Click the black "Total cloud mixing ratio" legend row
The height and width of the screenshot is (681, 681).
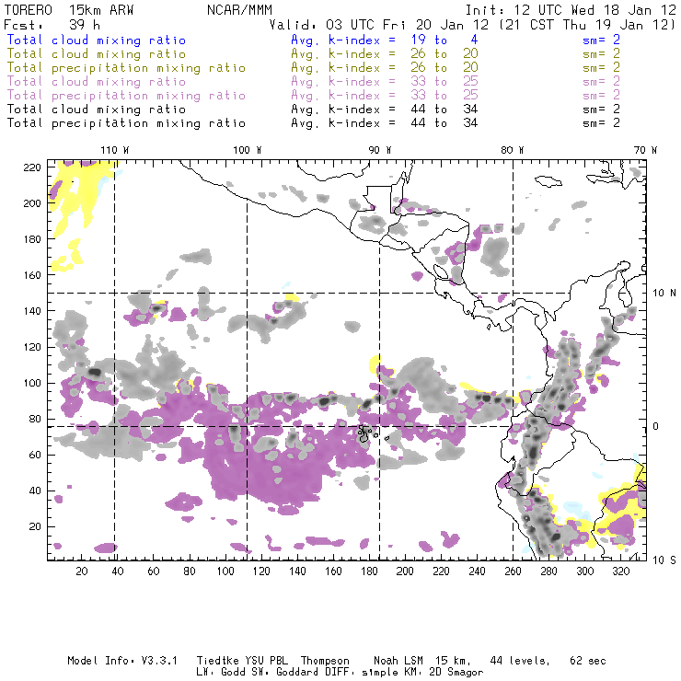(97, 110)
